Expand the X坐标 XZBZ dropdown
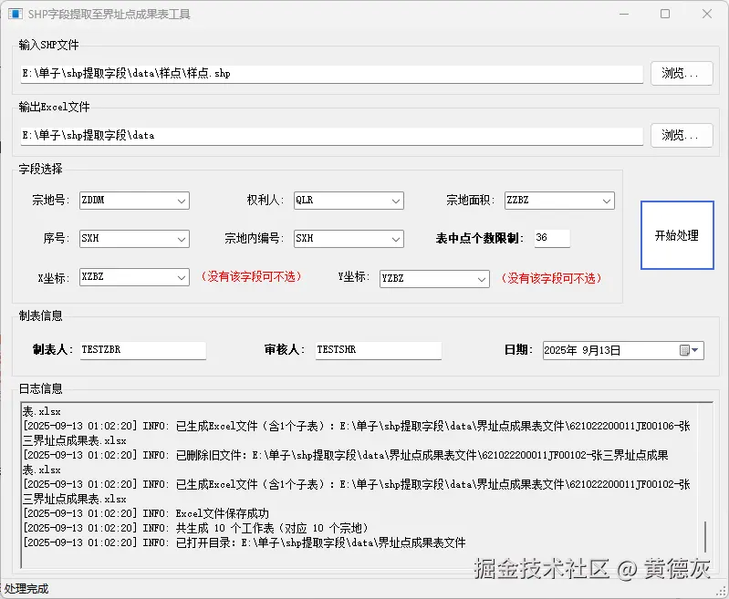 [182, 277]
